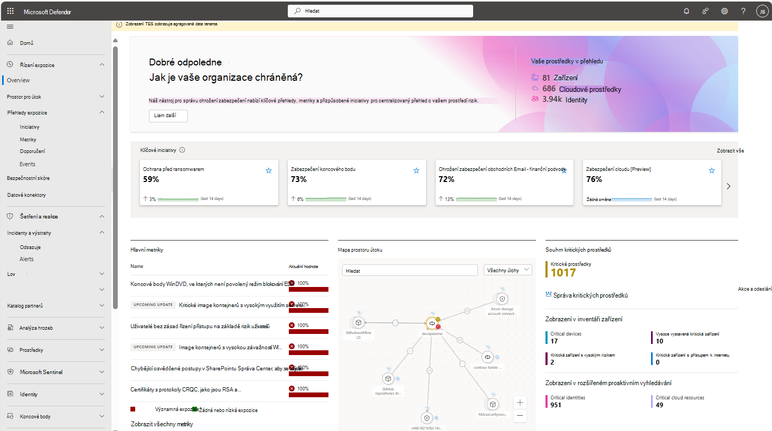Click the red Významná expozice legend swatch
The height and width of the screenshot is (431, 772).
pyautogui.click(x=133, y=409)
